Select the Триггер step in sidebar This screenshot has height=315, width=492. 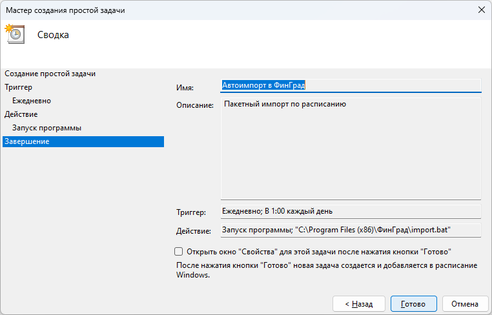pyautogui.click(x=18, y=87)
